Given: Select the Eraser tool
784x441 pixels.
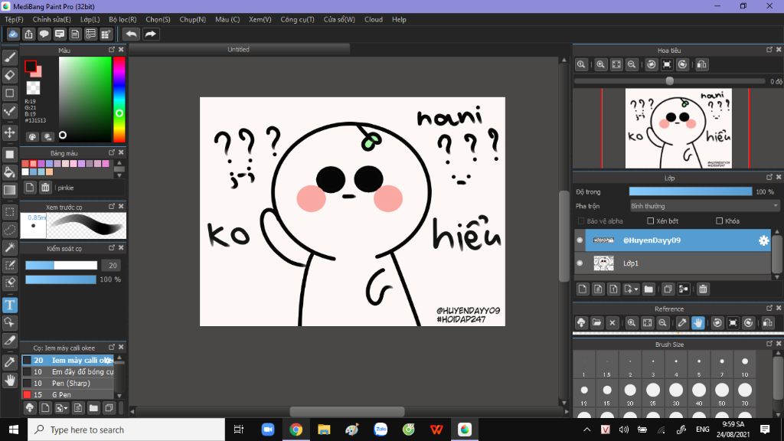Looking at the screenshot, I should [x=10, y=75].
